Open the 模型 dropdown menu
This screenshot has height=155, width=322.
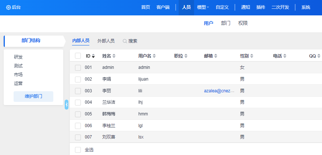pos(203,7)
